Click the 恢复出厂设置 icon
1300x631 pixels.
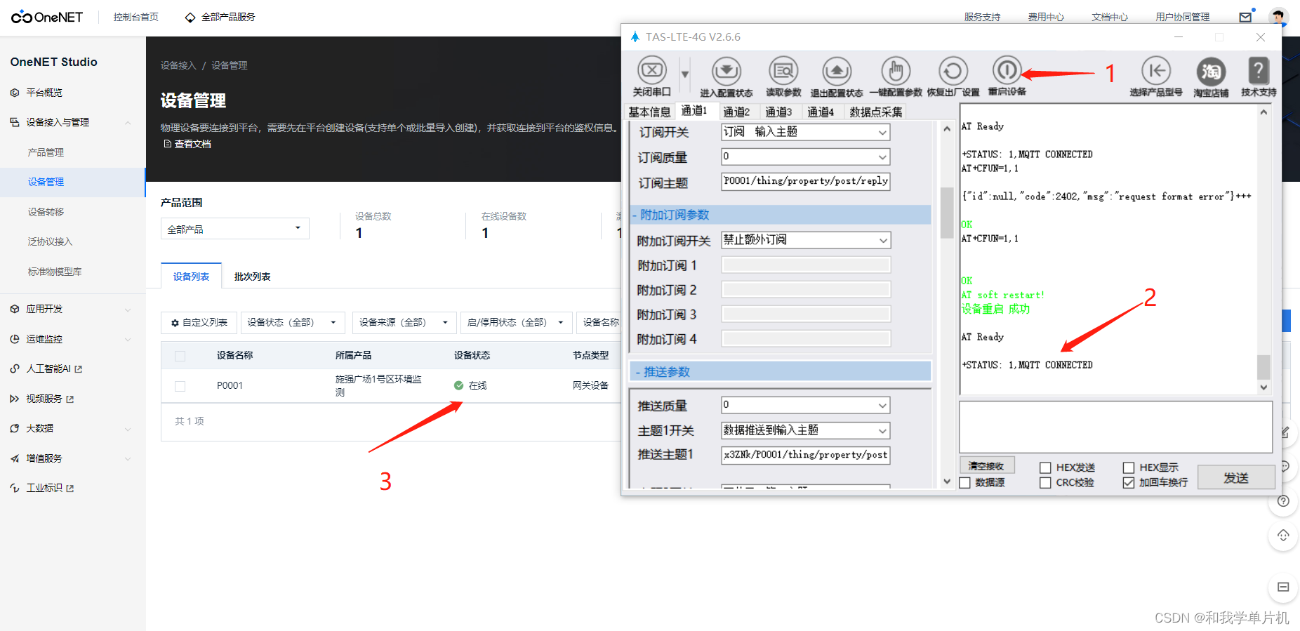[953, 70]
